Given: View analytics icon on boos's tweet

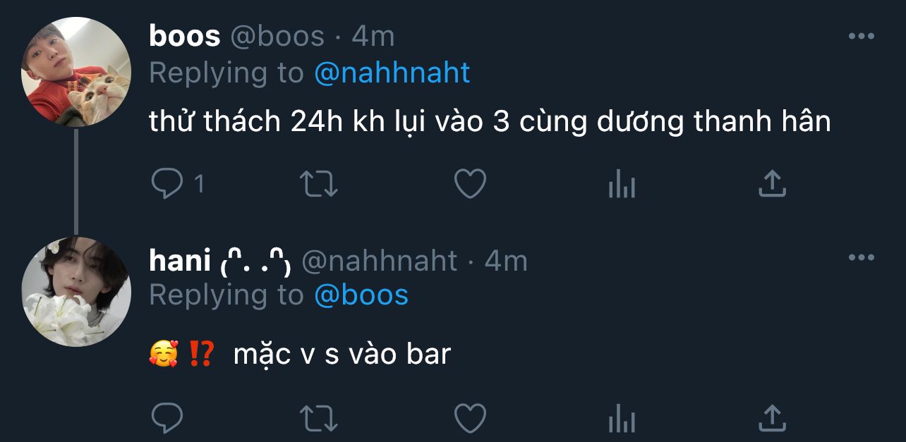Looking at the screenshot, I should (622, 185).
